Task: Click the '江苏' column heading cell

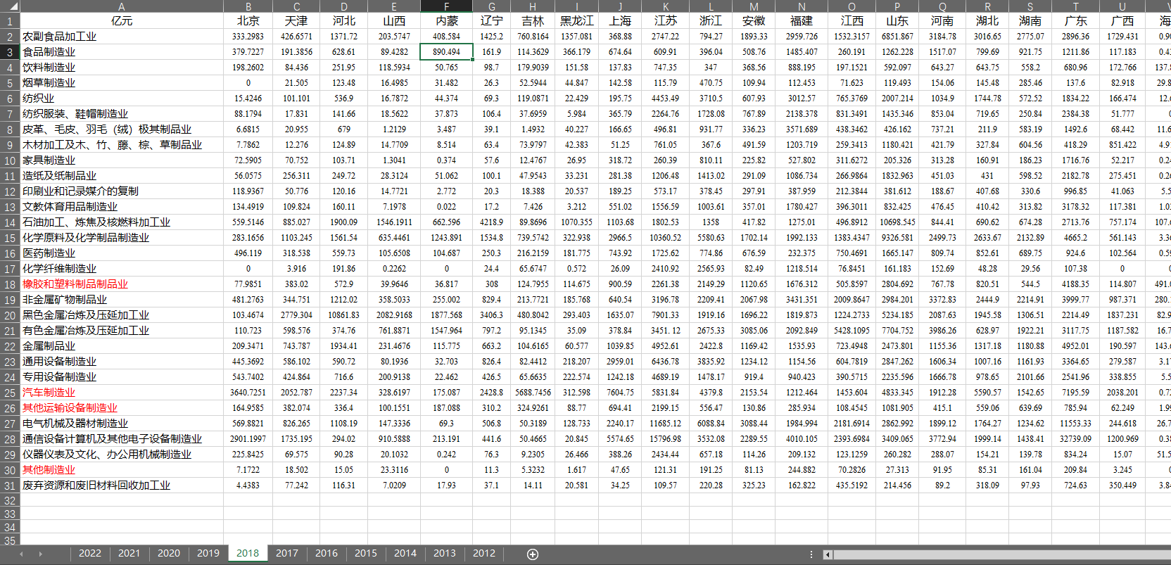Action: [x=666, y=21]
